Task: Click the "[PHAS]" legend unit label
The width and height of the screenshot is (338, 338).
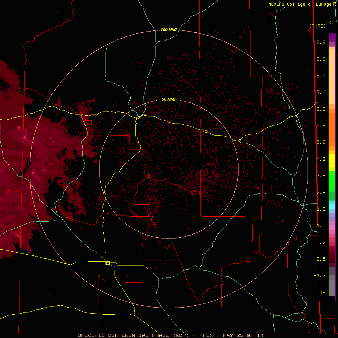Action: point(317,26)
